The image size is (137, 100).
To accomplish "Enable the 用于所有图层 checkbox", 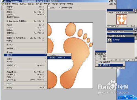I will pyautogui.click(x=60, y=8).
